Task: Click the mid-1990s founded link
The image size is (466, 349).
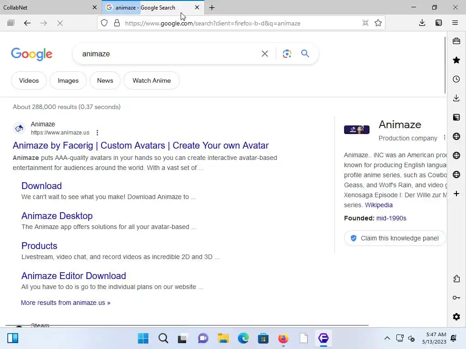Action: 391,218
